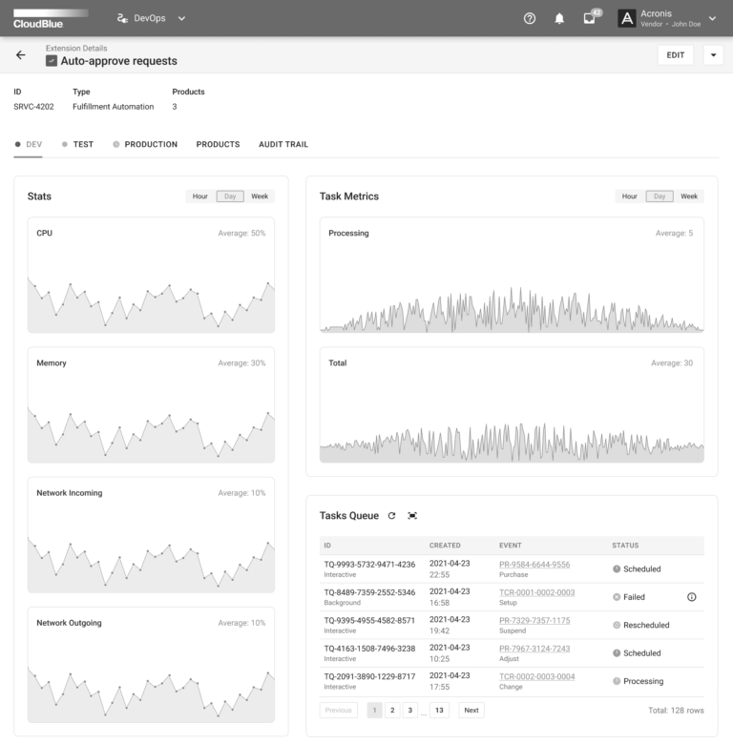Click task ID TQ-9993-5732-9471-4236
This screenshot has height=744, width=733.
pyautogui.click(x=369, y=564)
